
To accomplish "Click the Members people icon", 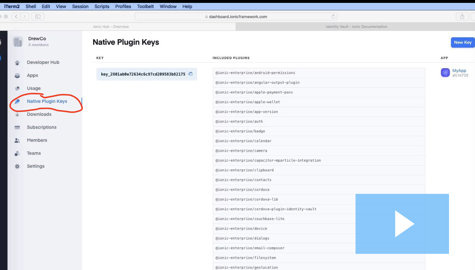I will (x=17, y=140).
